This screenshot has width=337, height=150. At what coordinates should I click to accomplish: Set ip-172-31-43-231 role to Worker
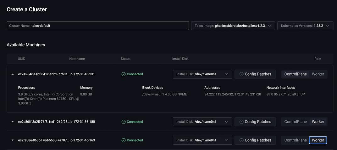[318, 74]
